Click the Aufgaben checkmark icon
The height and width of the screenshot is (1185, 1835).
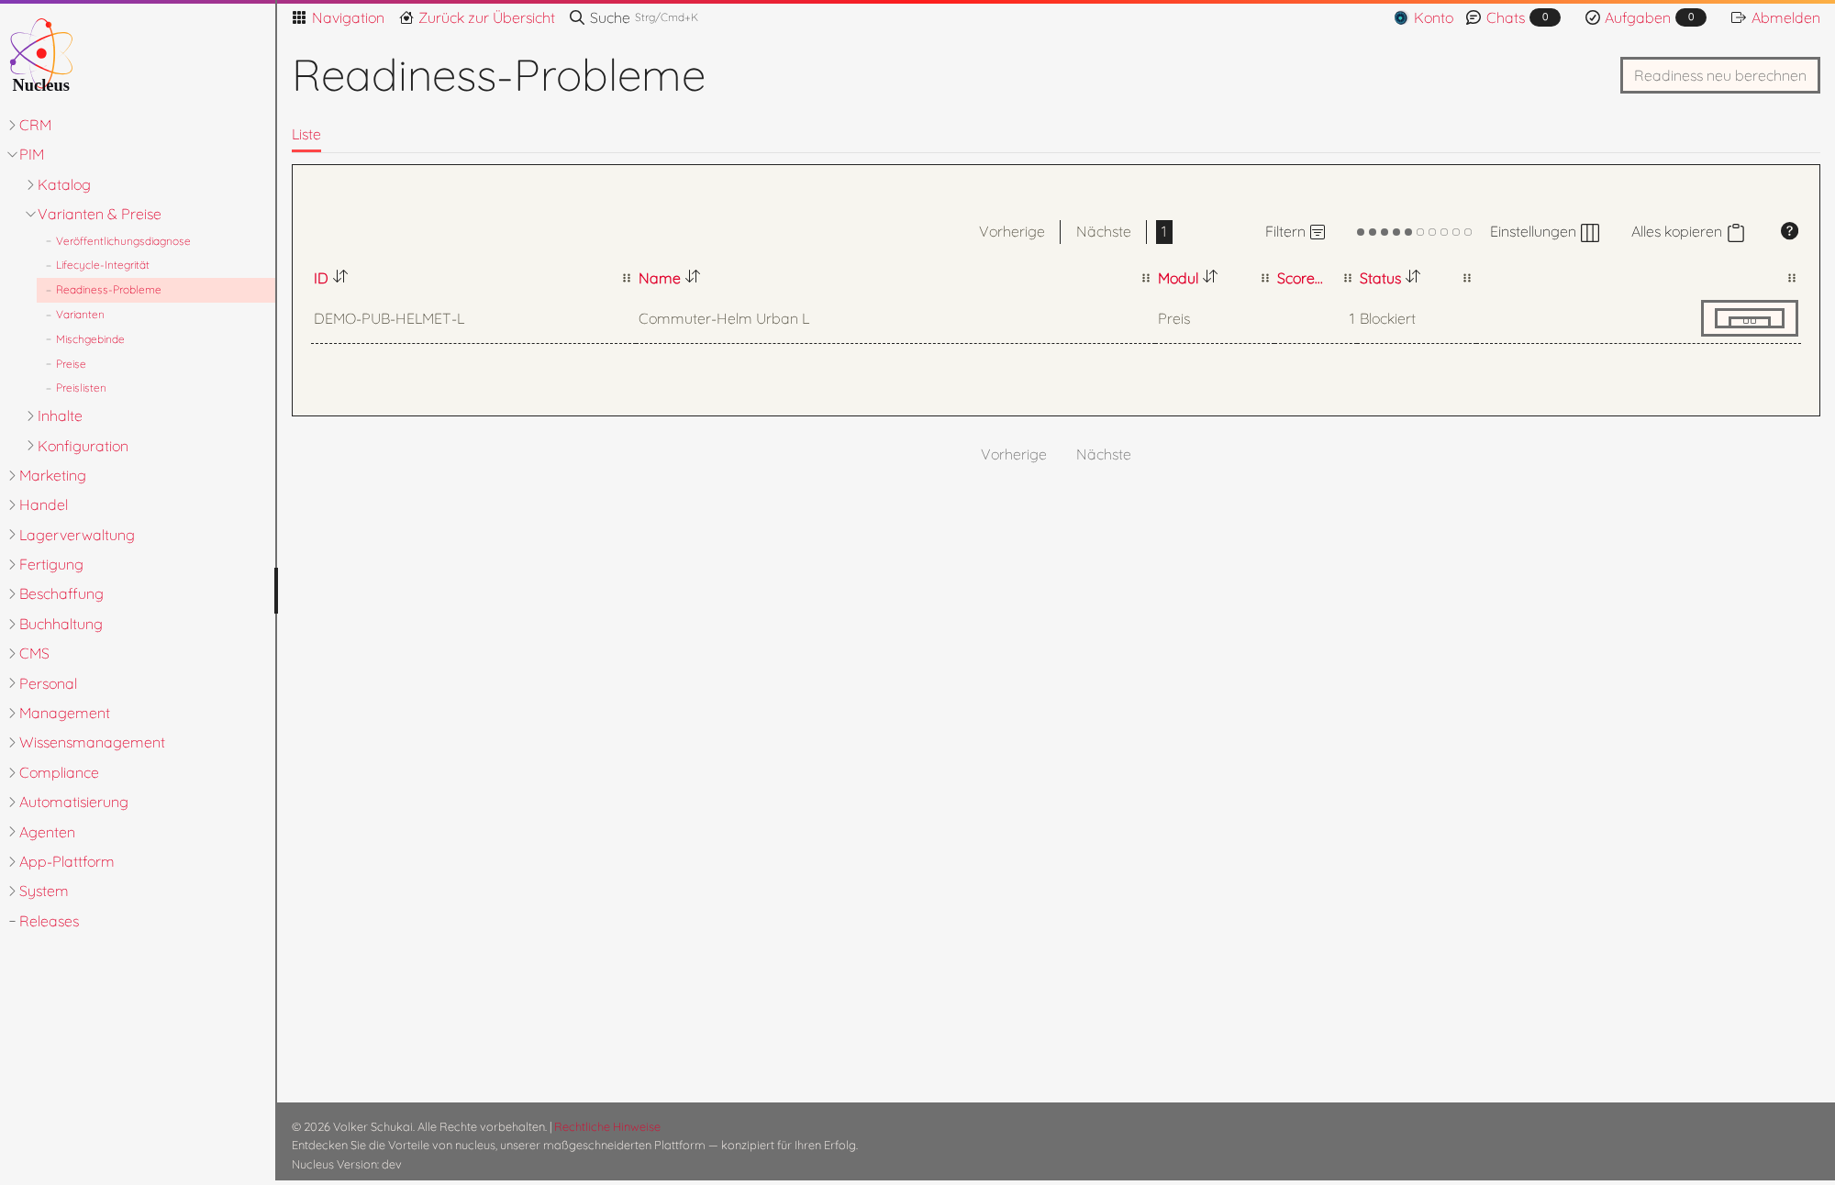coord(1593,17)
